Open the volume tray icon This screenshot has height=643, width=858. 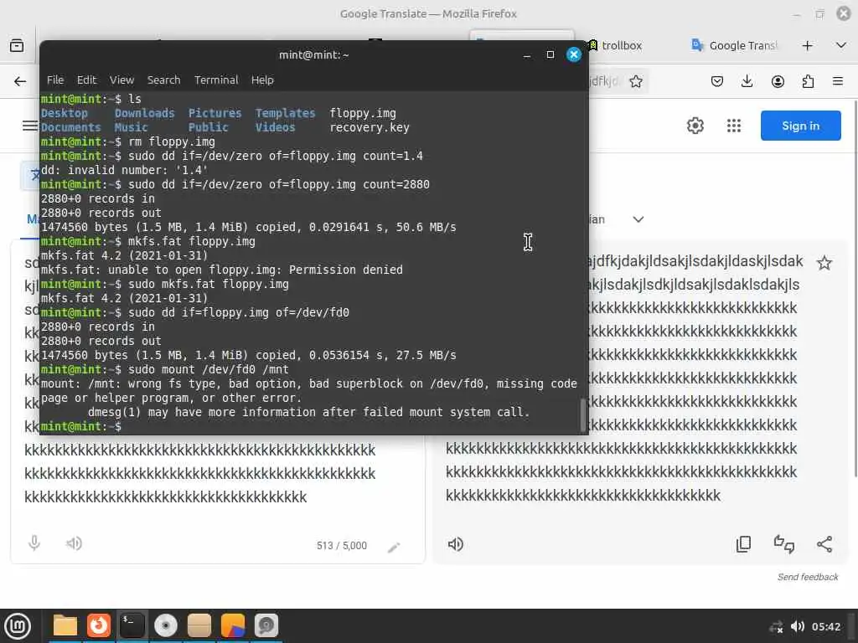(x=798, y=626)
